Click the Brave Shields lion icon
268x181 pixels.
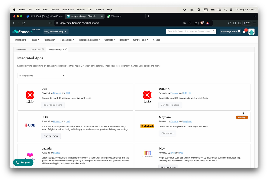click(x=202, y=23)
